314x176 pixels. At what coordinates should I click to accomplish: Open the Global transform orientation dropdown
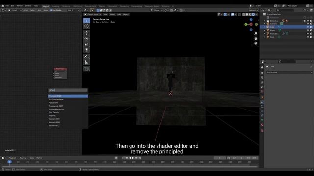click(x=157, y=10)
